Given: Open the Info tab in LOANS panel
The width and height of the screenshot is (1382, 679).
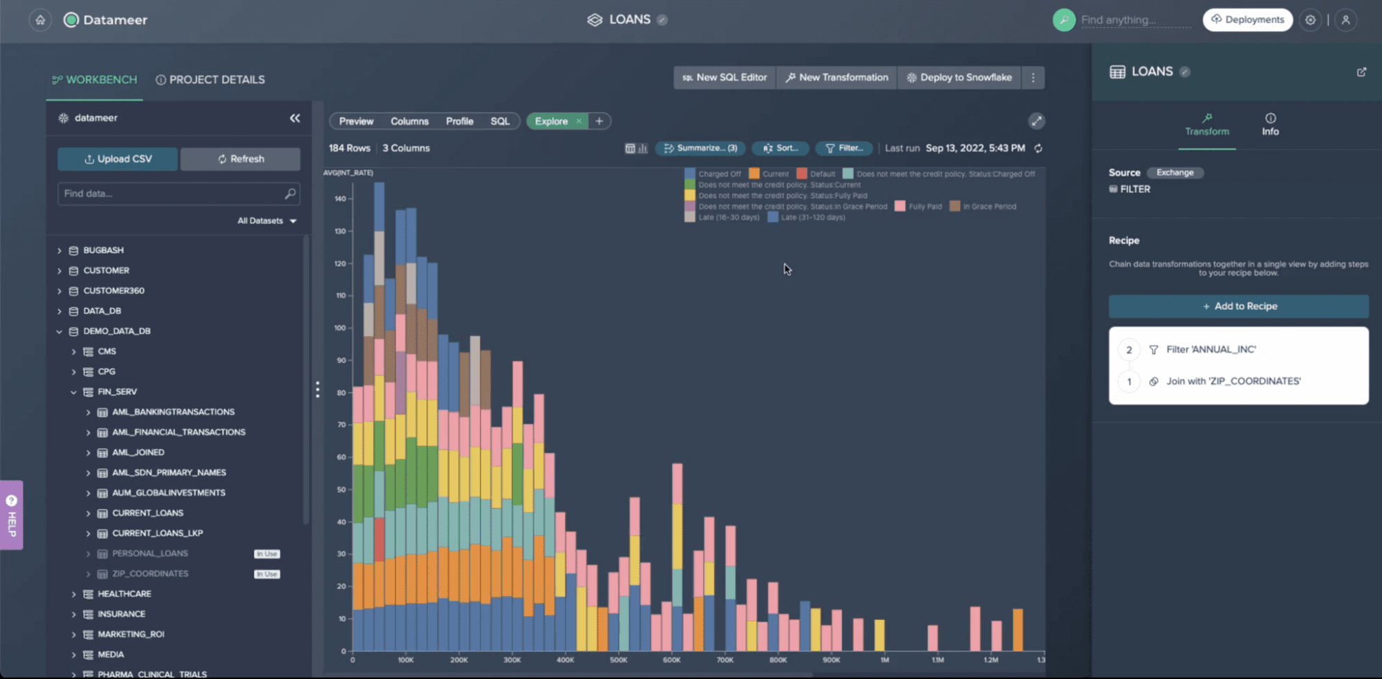Looking at the screenshot, I should (x=1270, y=125).
